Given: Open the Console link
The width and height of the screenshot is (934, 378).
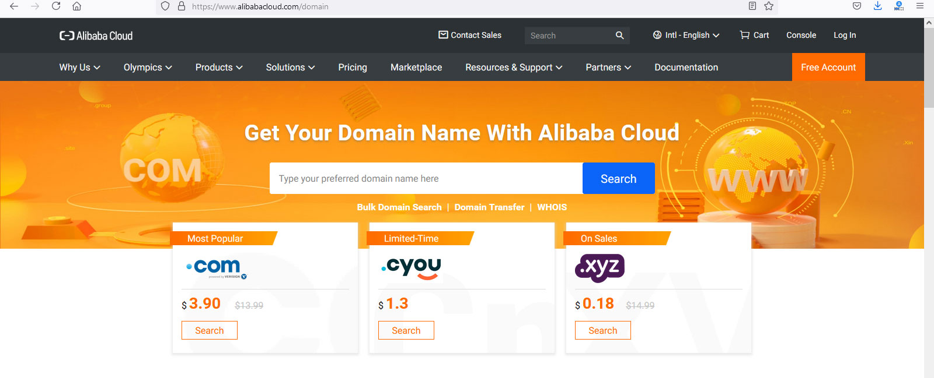Looking at the screenshot, I should (801, 35).
